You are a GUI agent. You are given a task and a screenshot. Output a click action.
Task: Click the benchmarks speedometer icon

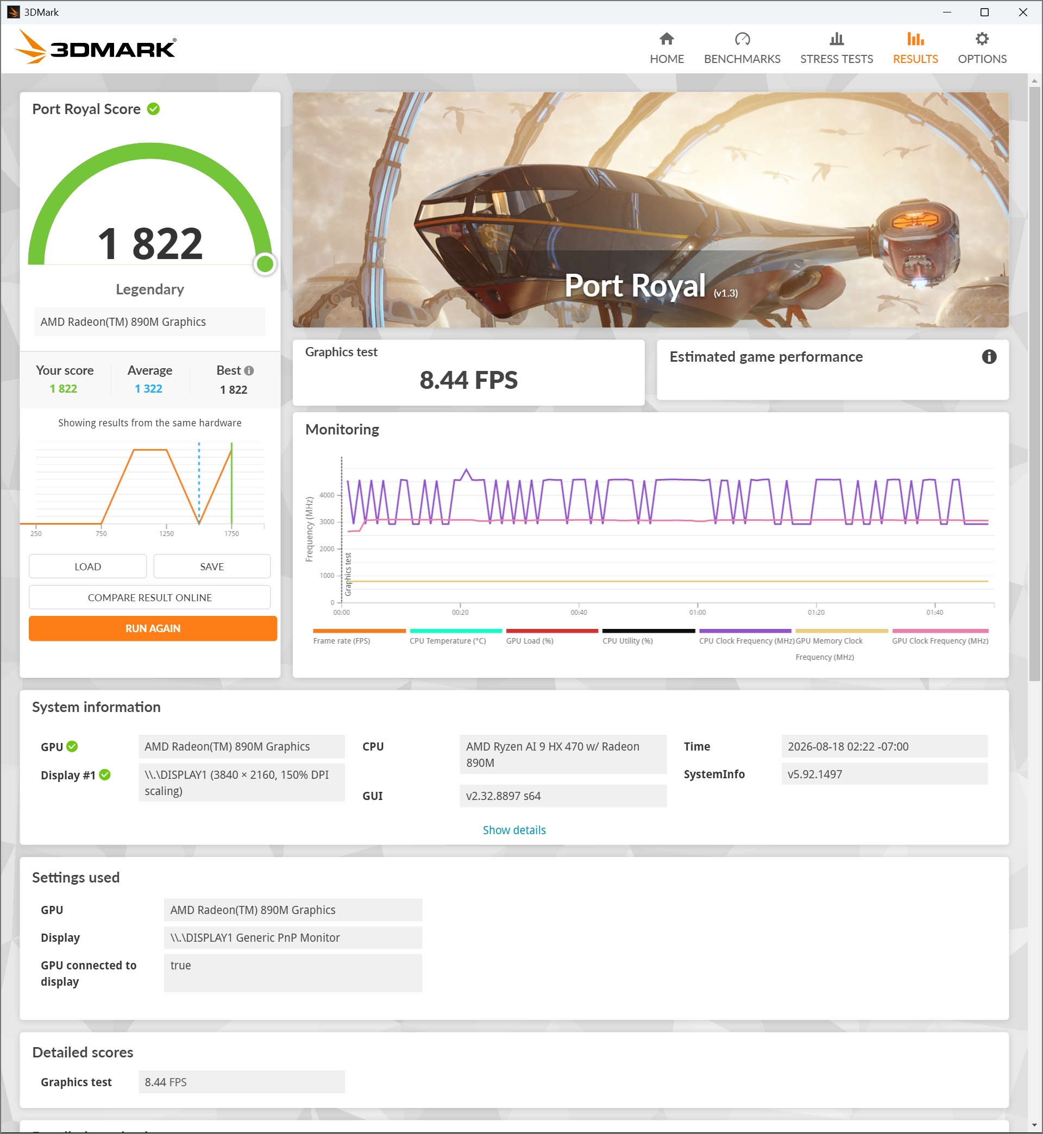click(x=742, y=39)
